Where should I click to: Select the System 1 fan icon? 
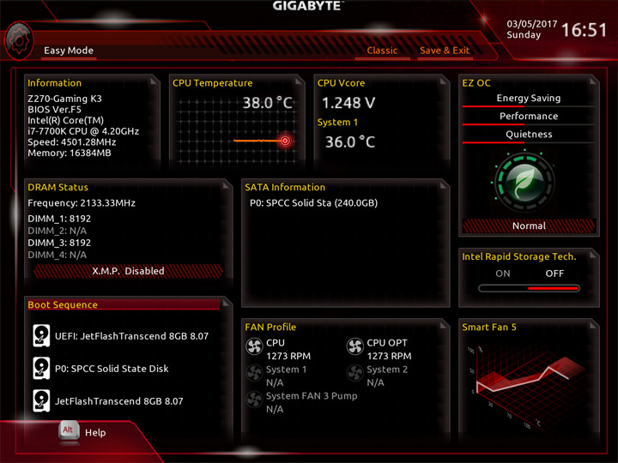[x=254, y=373]
